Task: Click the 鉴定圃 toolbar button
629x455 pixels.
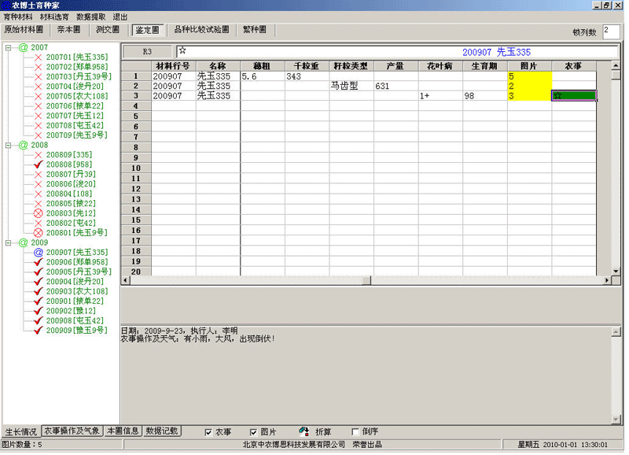Action: point(147,30)
